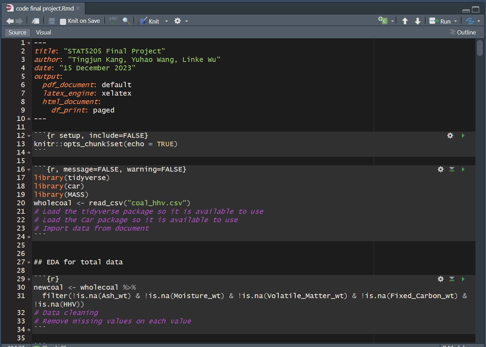Click "# Remove missing values on each value" comment
Screen dimensions: 486x347
[x=113, y=321]
